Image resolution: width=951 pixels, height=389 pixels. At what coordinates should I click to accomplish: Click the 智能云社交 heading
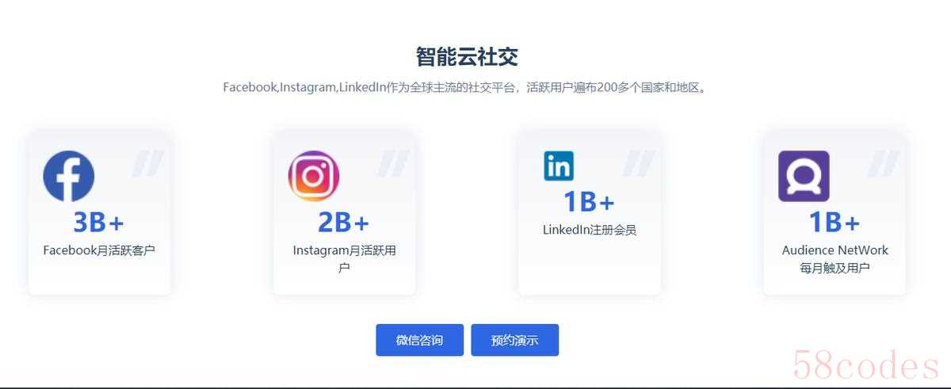pyautogui.click(x=467, y=57)
